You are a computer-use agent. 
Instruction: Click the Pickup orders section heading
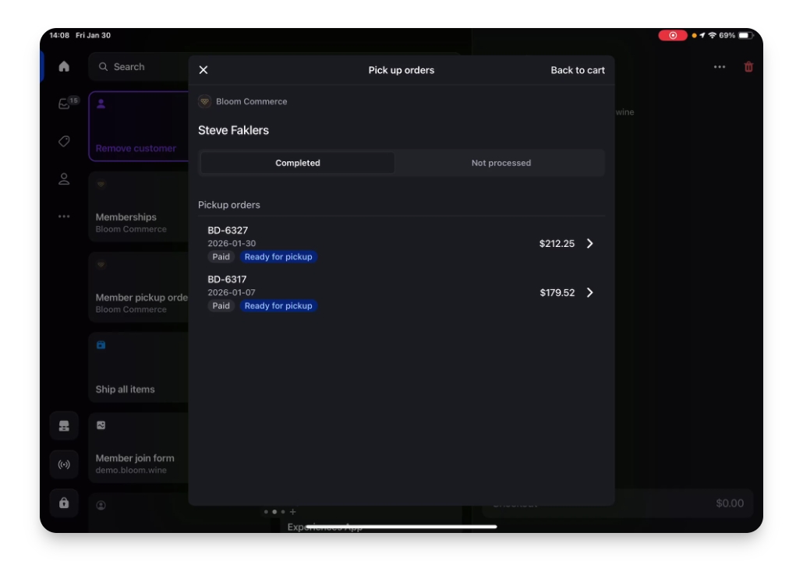point(229,205)
